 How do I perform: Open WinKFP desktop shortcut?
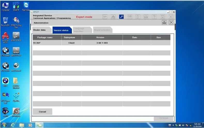[16, 7]
